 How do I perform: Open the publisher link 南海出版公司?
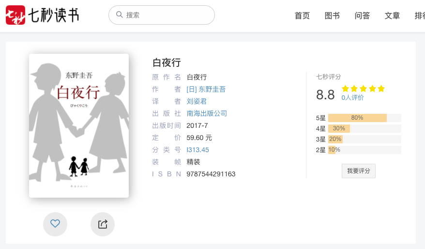coord(207,113)
